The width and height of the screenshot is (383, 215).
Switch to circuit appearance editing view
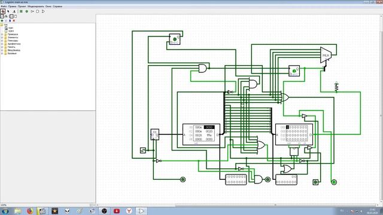tap(16, 16)
